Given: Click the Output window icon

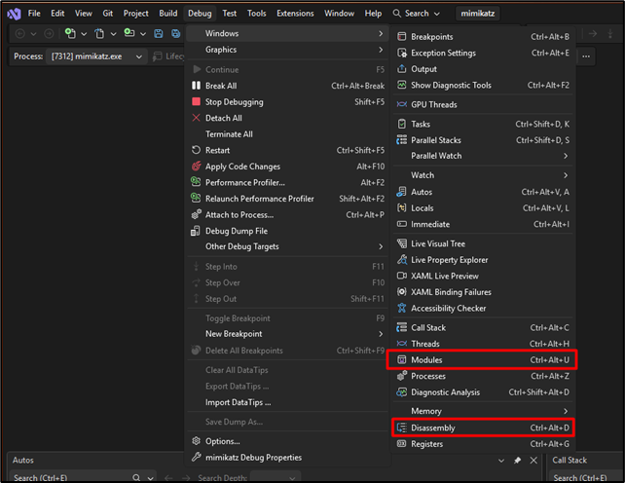Looking at the screenshot, I should (x=402, y=69).
